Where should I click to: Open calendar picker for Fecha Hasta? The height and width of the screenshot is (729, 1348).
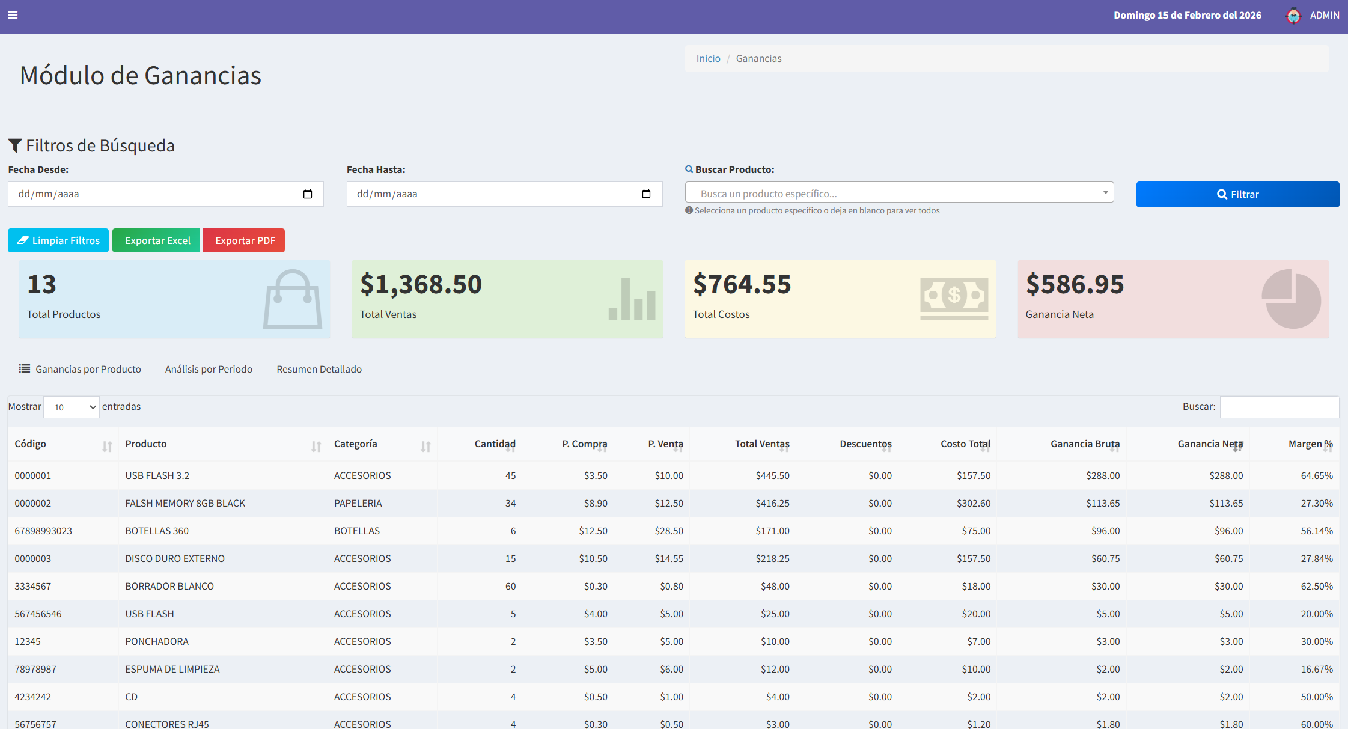click(x=646, y=194)
